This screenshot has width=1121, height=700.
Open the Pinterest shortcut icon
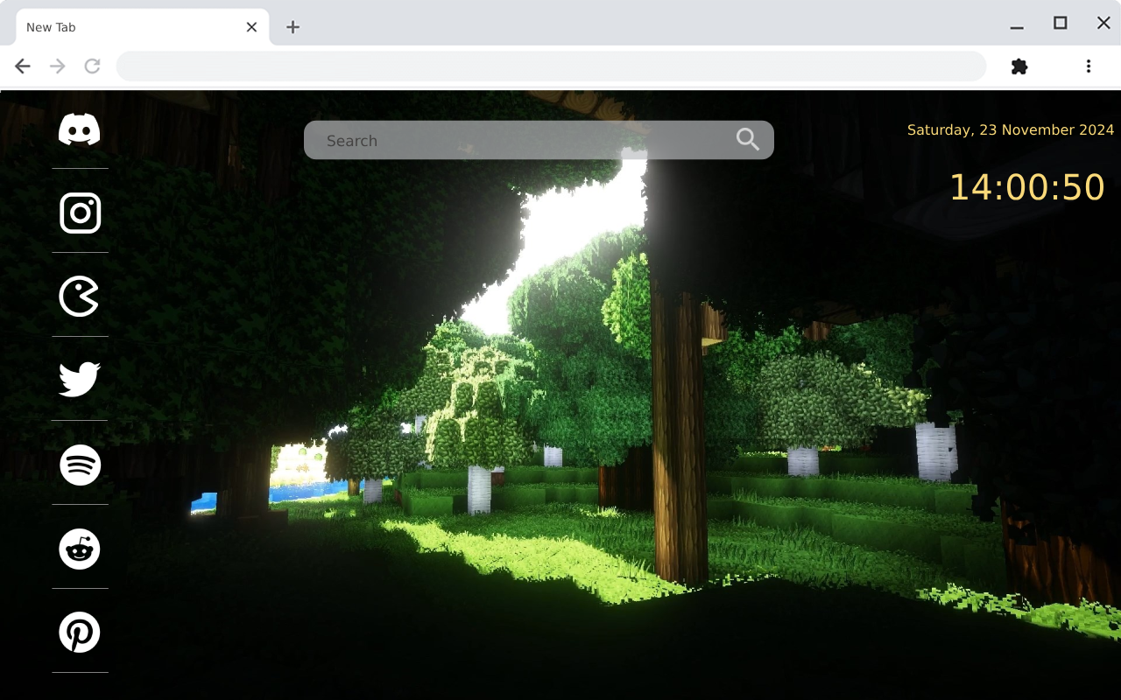(x=80, y=632)
